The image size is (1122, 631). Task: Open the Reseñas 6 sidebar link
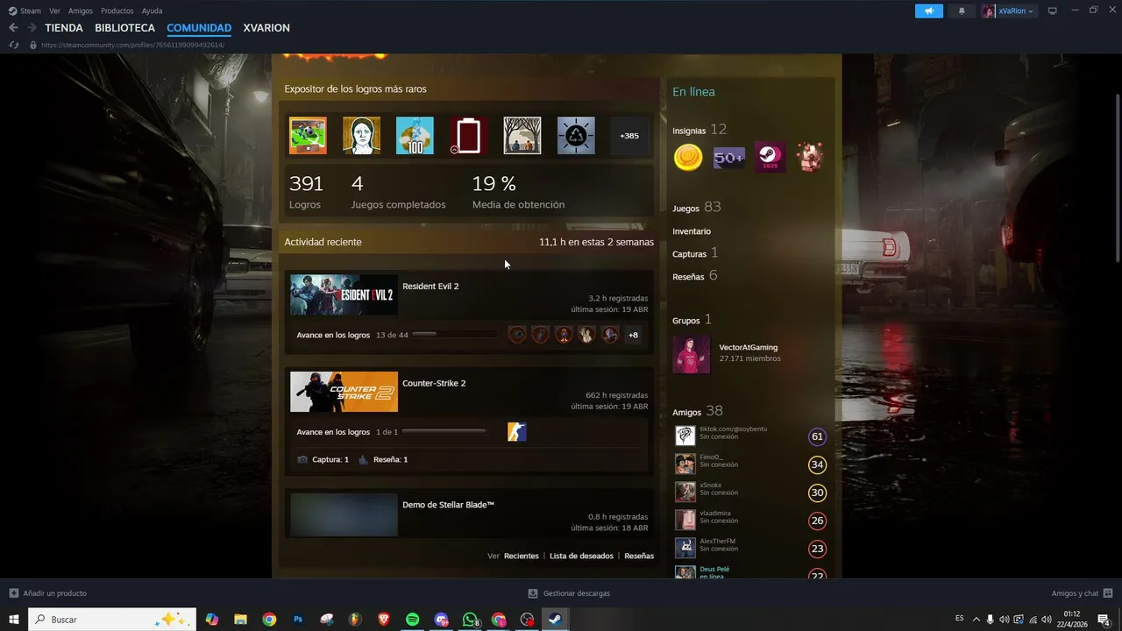point(695,276)
